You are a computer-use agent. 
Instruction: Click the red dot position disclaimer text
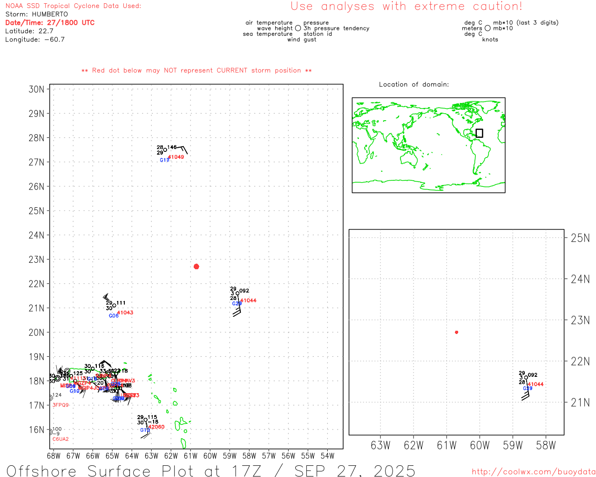(196, 70)
